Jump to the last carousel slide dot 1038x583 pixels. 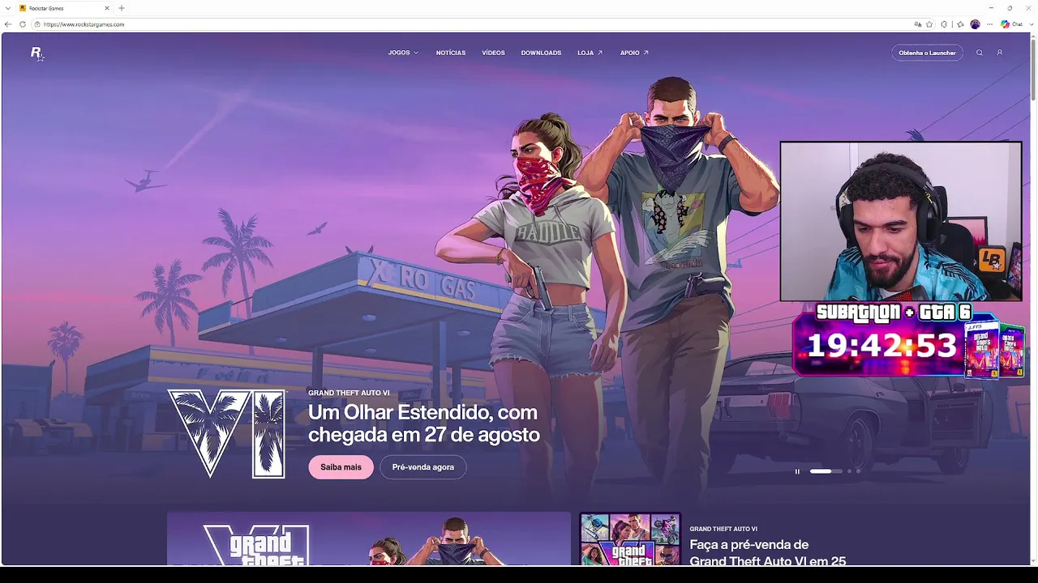(858, 471)
